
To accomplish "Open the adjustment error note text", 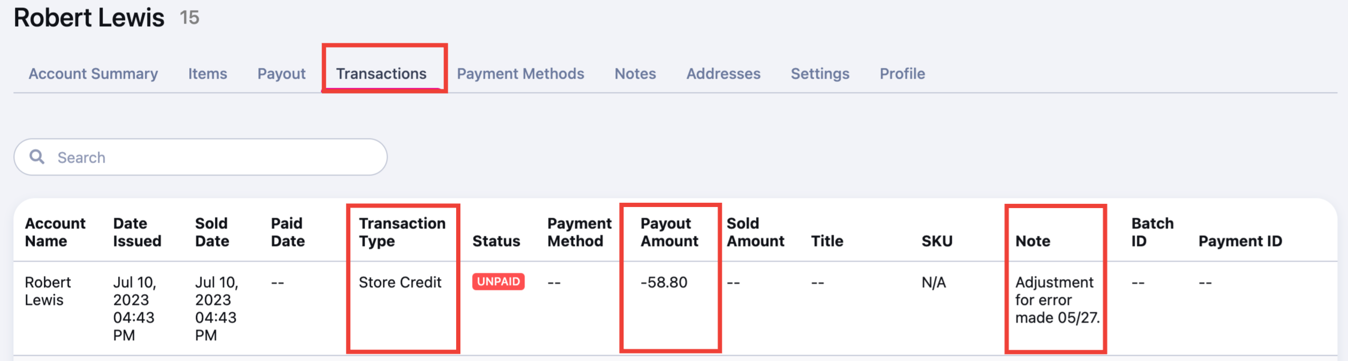I will coord(1057,300).
